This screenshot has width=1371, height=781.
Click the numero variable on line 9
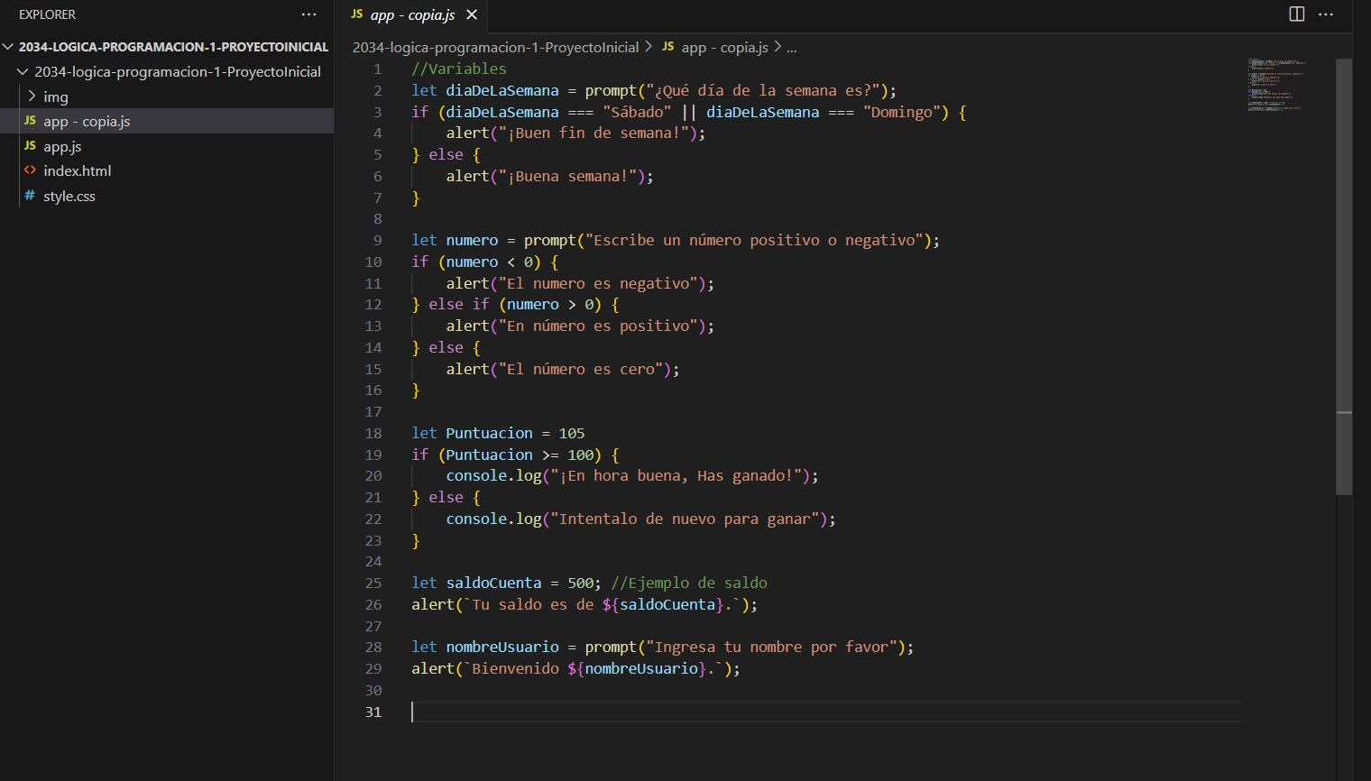point(472,240)
